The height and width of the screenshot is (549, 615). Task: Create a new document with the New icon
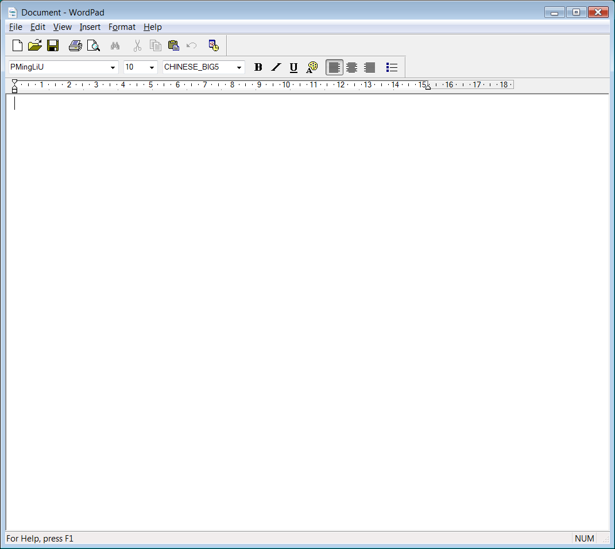tap(17, 45)
